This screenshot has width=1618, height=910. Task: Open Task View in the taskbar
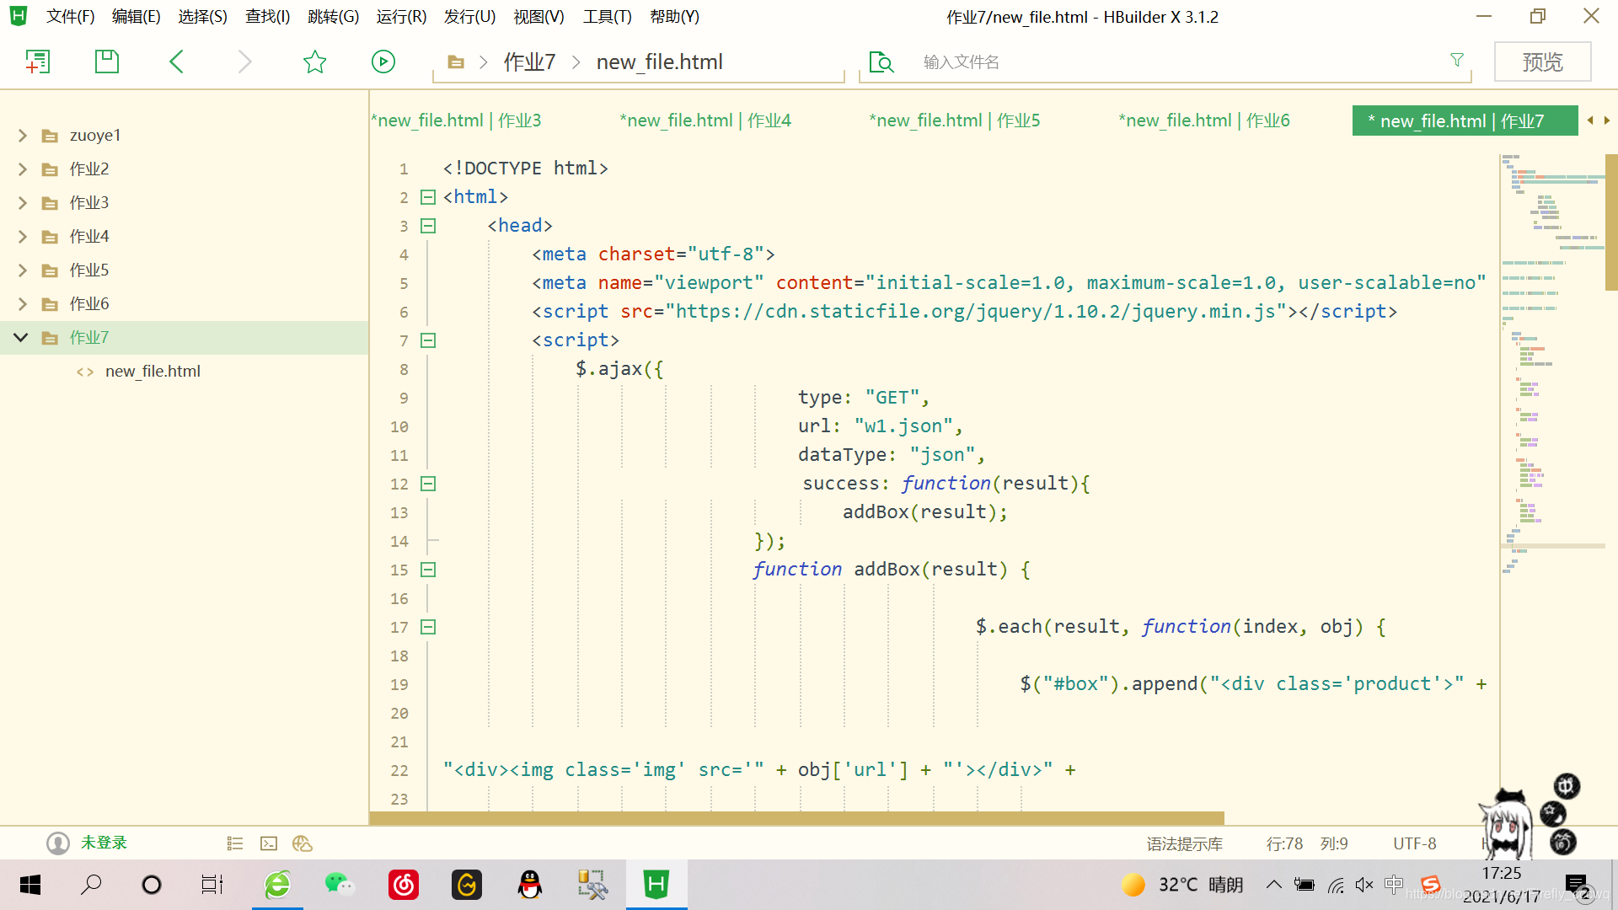pos(212,885)
